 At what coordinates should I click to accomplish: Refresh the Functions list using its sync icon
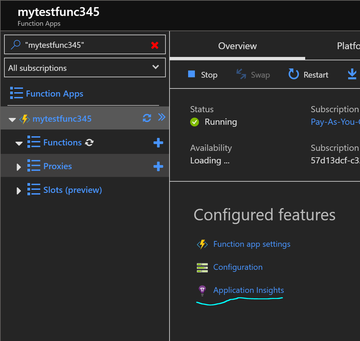click(x=89, y=143)
